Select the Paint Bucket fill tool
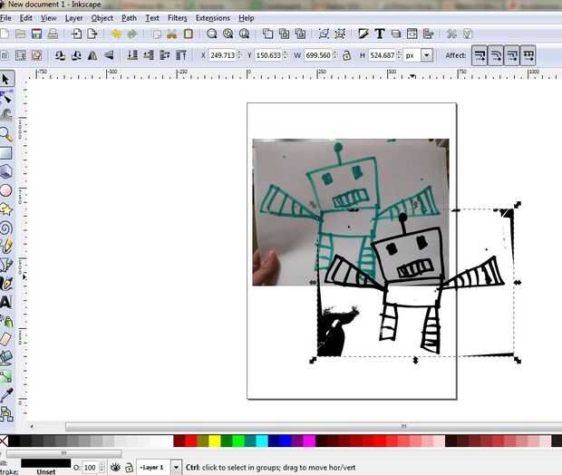The image size is (562, 475). [x=5, y=357]
